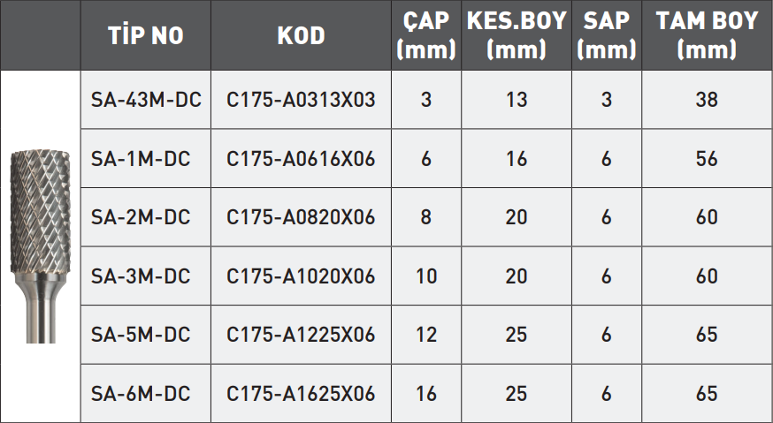Select the SA-3M-DC type cell
773x423 pixels.
(141, 276)
